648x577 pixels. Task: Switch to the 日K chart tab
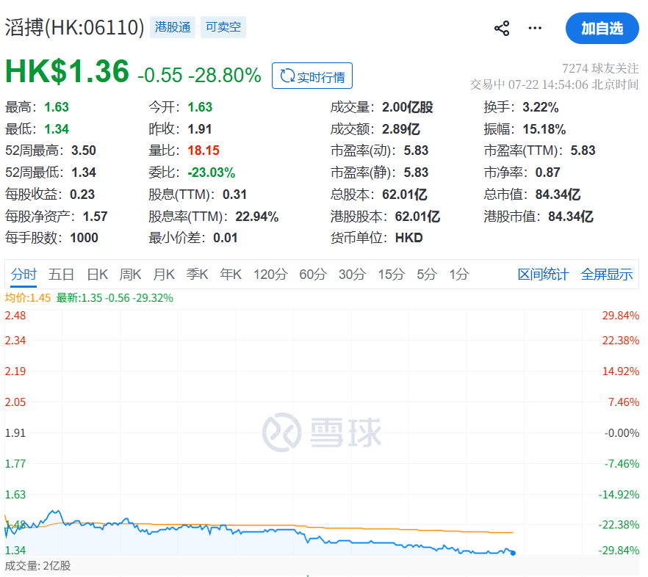click(97, 275)
